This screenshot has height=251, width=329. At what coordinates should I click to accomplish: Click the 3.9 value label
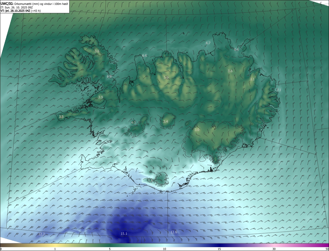100,97
